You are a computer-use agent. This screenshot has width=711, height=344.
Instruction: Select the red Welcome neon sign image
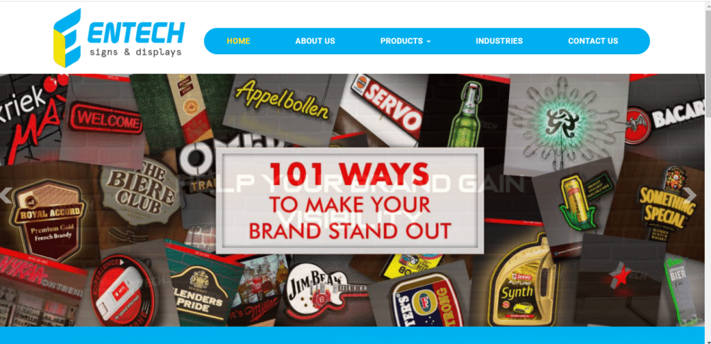tap(106, 120)
